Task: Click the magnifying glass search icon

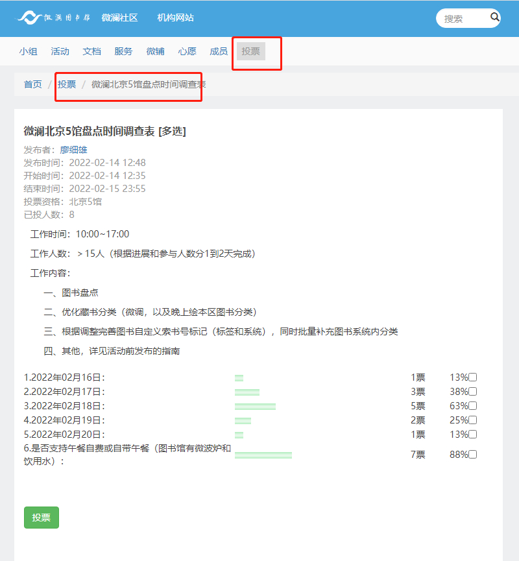Action: click(x=494, y=18)
